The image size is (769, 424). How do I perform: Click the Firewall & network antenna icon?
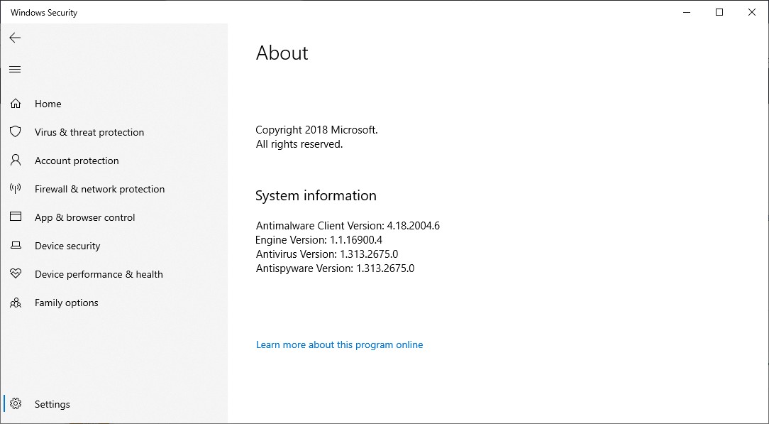(16, 189)
